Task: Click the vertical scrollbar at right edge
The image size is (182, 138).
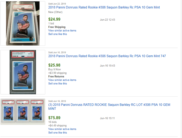Action: 181,69
